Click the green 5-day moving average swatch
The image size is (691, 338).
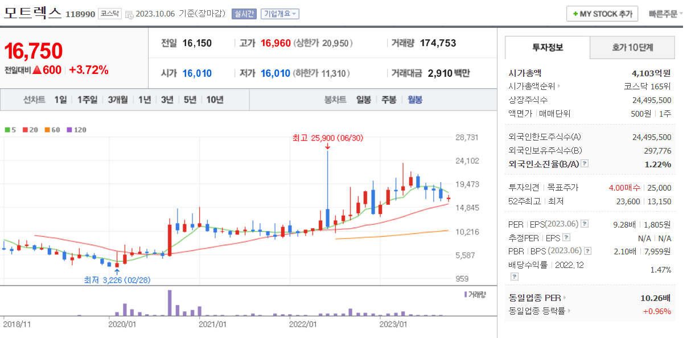pyautogui.click(x=7, y=130)
